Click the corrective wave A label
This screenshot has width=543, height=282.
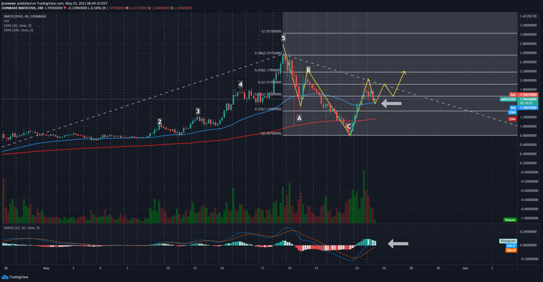tap(299, 118)
